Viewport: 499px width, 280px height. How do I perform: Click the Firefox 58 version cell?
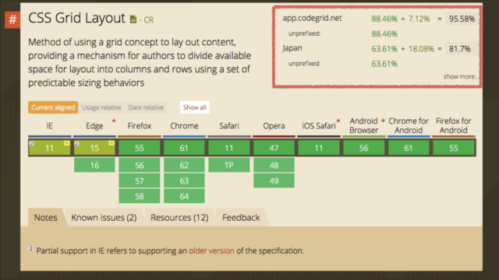[140, 196]
